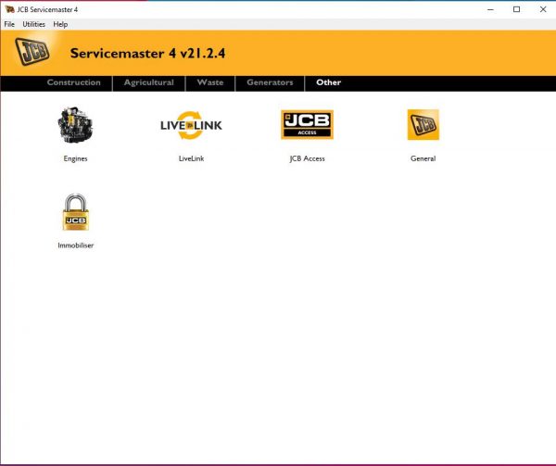
Task: Switch to the Agricultural tab
Action: click(149, 82)
